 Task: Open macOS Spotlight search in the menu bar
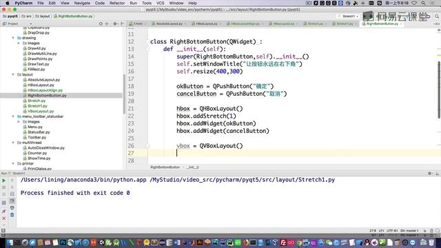[423, 3]
